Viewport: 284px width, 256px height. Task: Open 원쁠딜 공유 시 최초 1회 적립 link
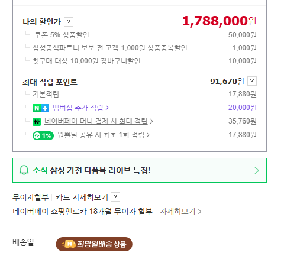[x=101, y=135]
